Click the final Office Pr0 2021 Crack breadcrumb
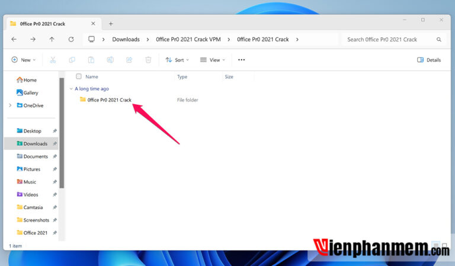Image resolution: width=455 pixels, height=266 pixels. click(x=263, y=40)
